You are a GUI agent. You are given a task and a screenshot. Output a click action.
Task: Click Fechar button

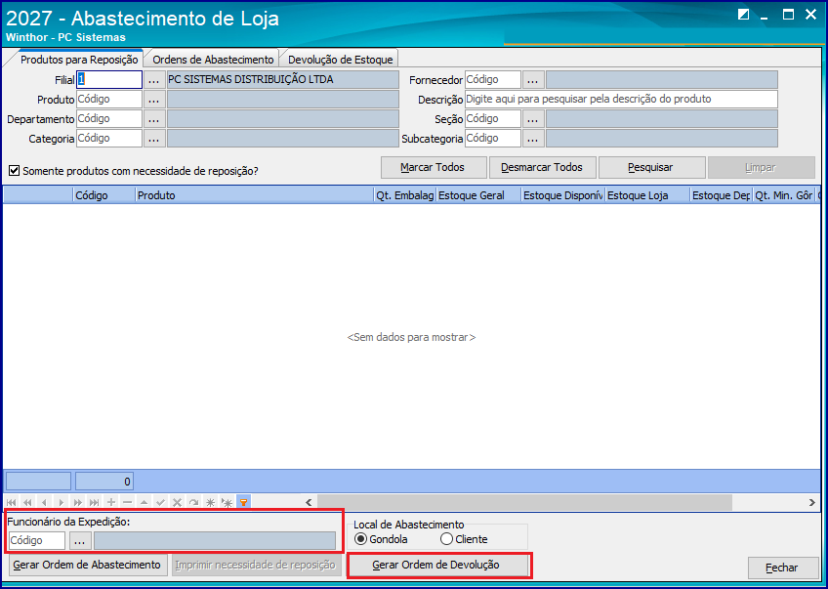782,568
